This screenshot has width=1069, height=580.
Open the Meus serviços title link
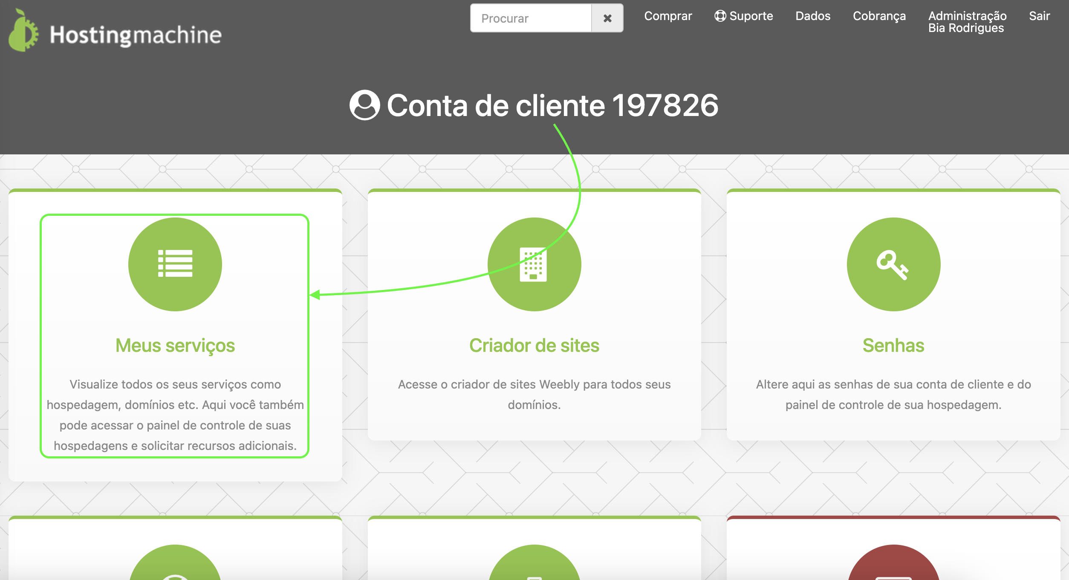tap(175, 345)
